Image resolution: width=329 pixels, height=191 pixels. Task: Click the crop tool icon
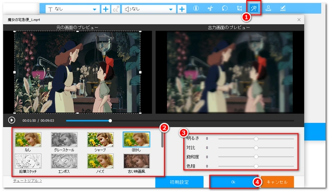[240, 8]
